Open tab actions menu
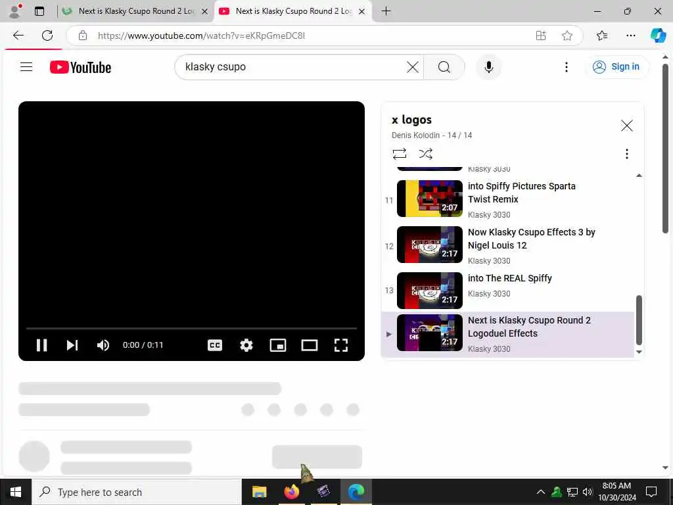 coord(39,11)
